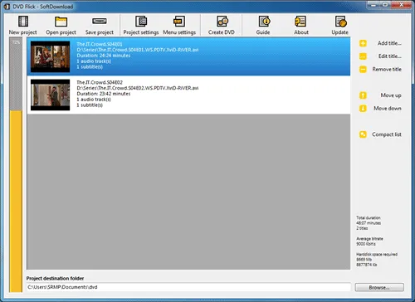Image resolution: width=415 pixels, height=302 pixels.
Task: Click the Remove title label
Action: coord(387,69)
